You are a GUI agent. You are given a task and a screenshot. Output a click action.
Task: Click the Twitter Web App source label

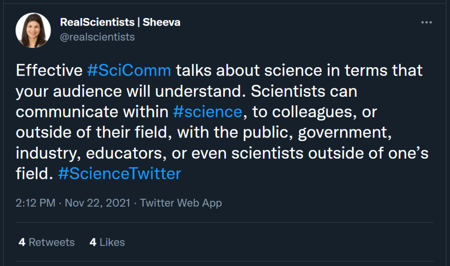pos(181,203)
